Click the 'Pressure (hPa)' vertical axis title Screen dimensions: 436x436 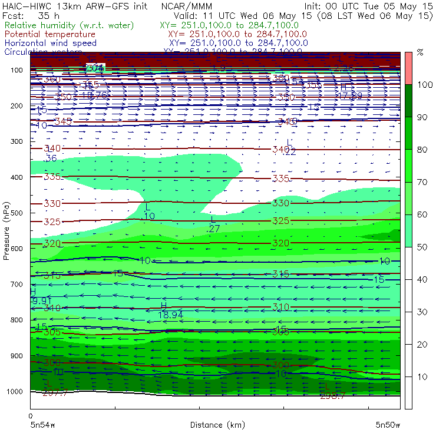click(x=6, y=231)
